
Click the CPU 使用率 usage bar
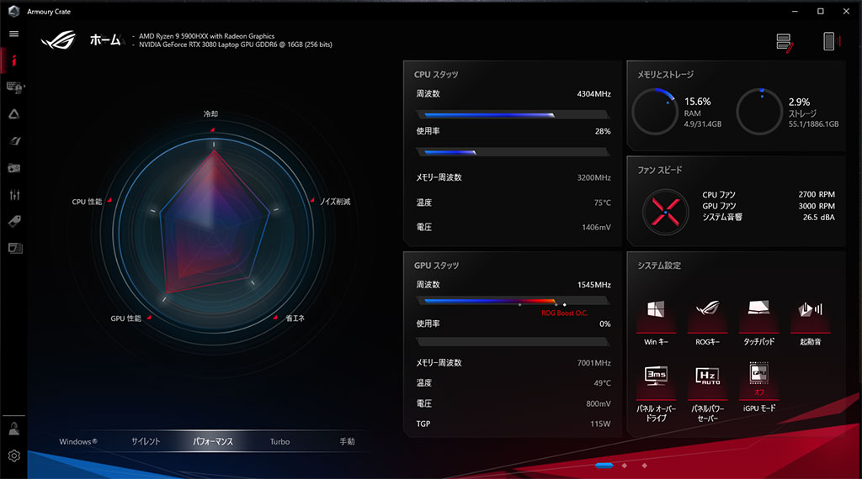point(513,152)
